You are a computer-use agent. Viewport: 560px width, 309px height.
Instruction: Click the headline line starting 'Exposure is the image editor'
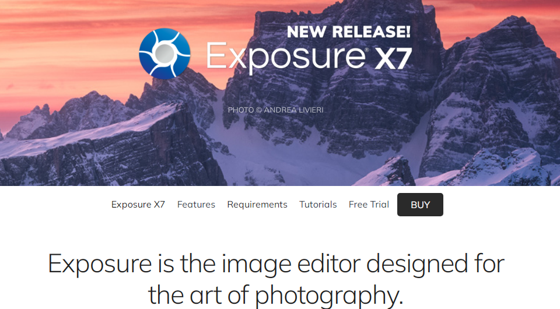tap(276, 264)
